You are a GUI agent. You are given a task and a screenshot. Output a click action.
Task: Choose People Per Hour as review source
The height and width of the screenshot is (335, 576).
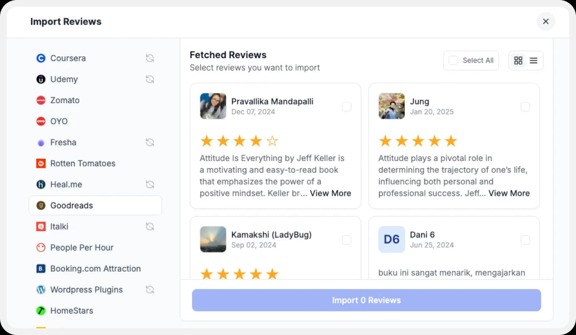[x=41, y=247]
